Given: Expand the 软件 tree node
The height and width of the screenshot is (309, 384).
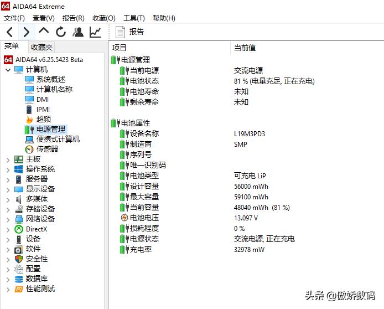Looking at the screenshot, I should point(8,250).
